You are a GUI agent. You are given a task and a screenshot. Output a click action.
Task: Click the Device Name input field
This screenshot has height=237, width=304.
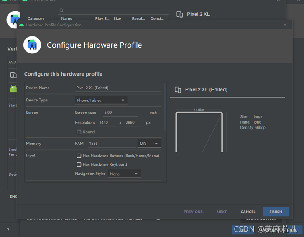click(118, 88)
